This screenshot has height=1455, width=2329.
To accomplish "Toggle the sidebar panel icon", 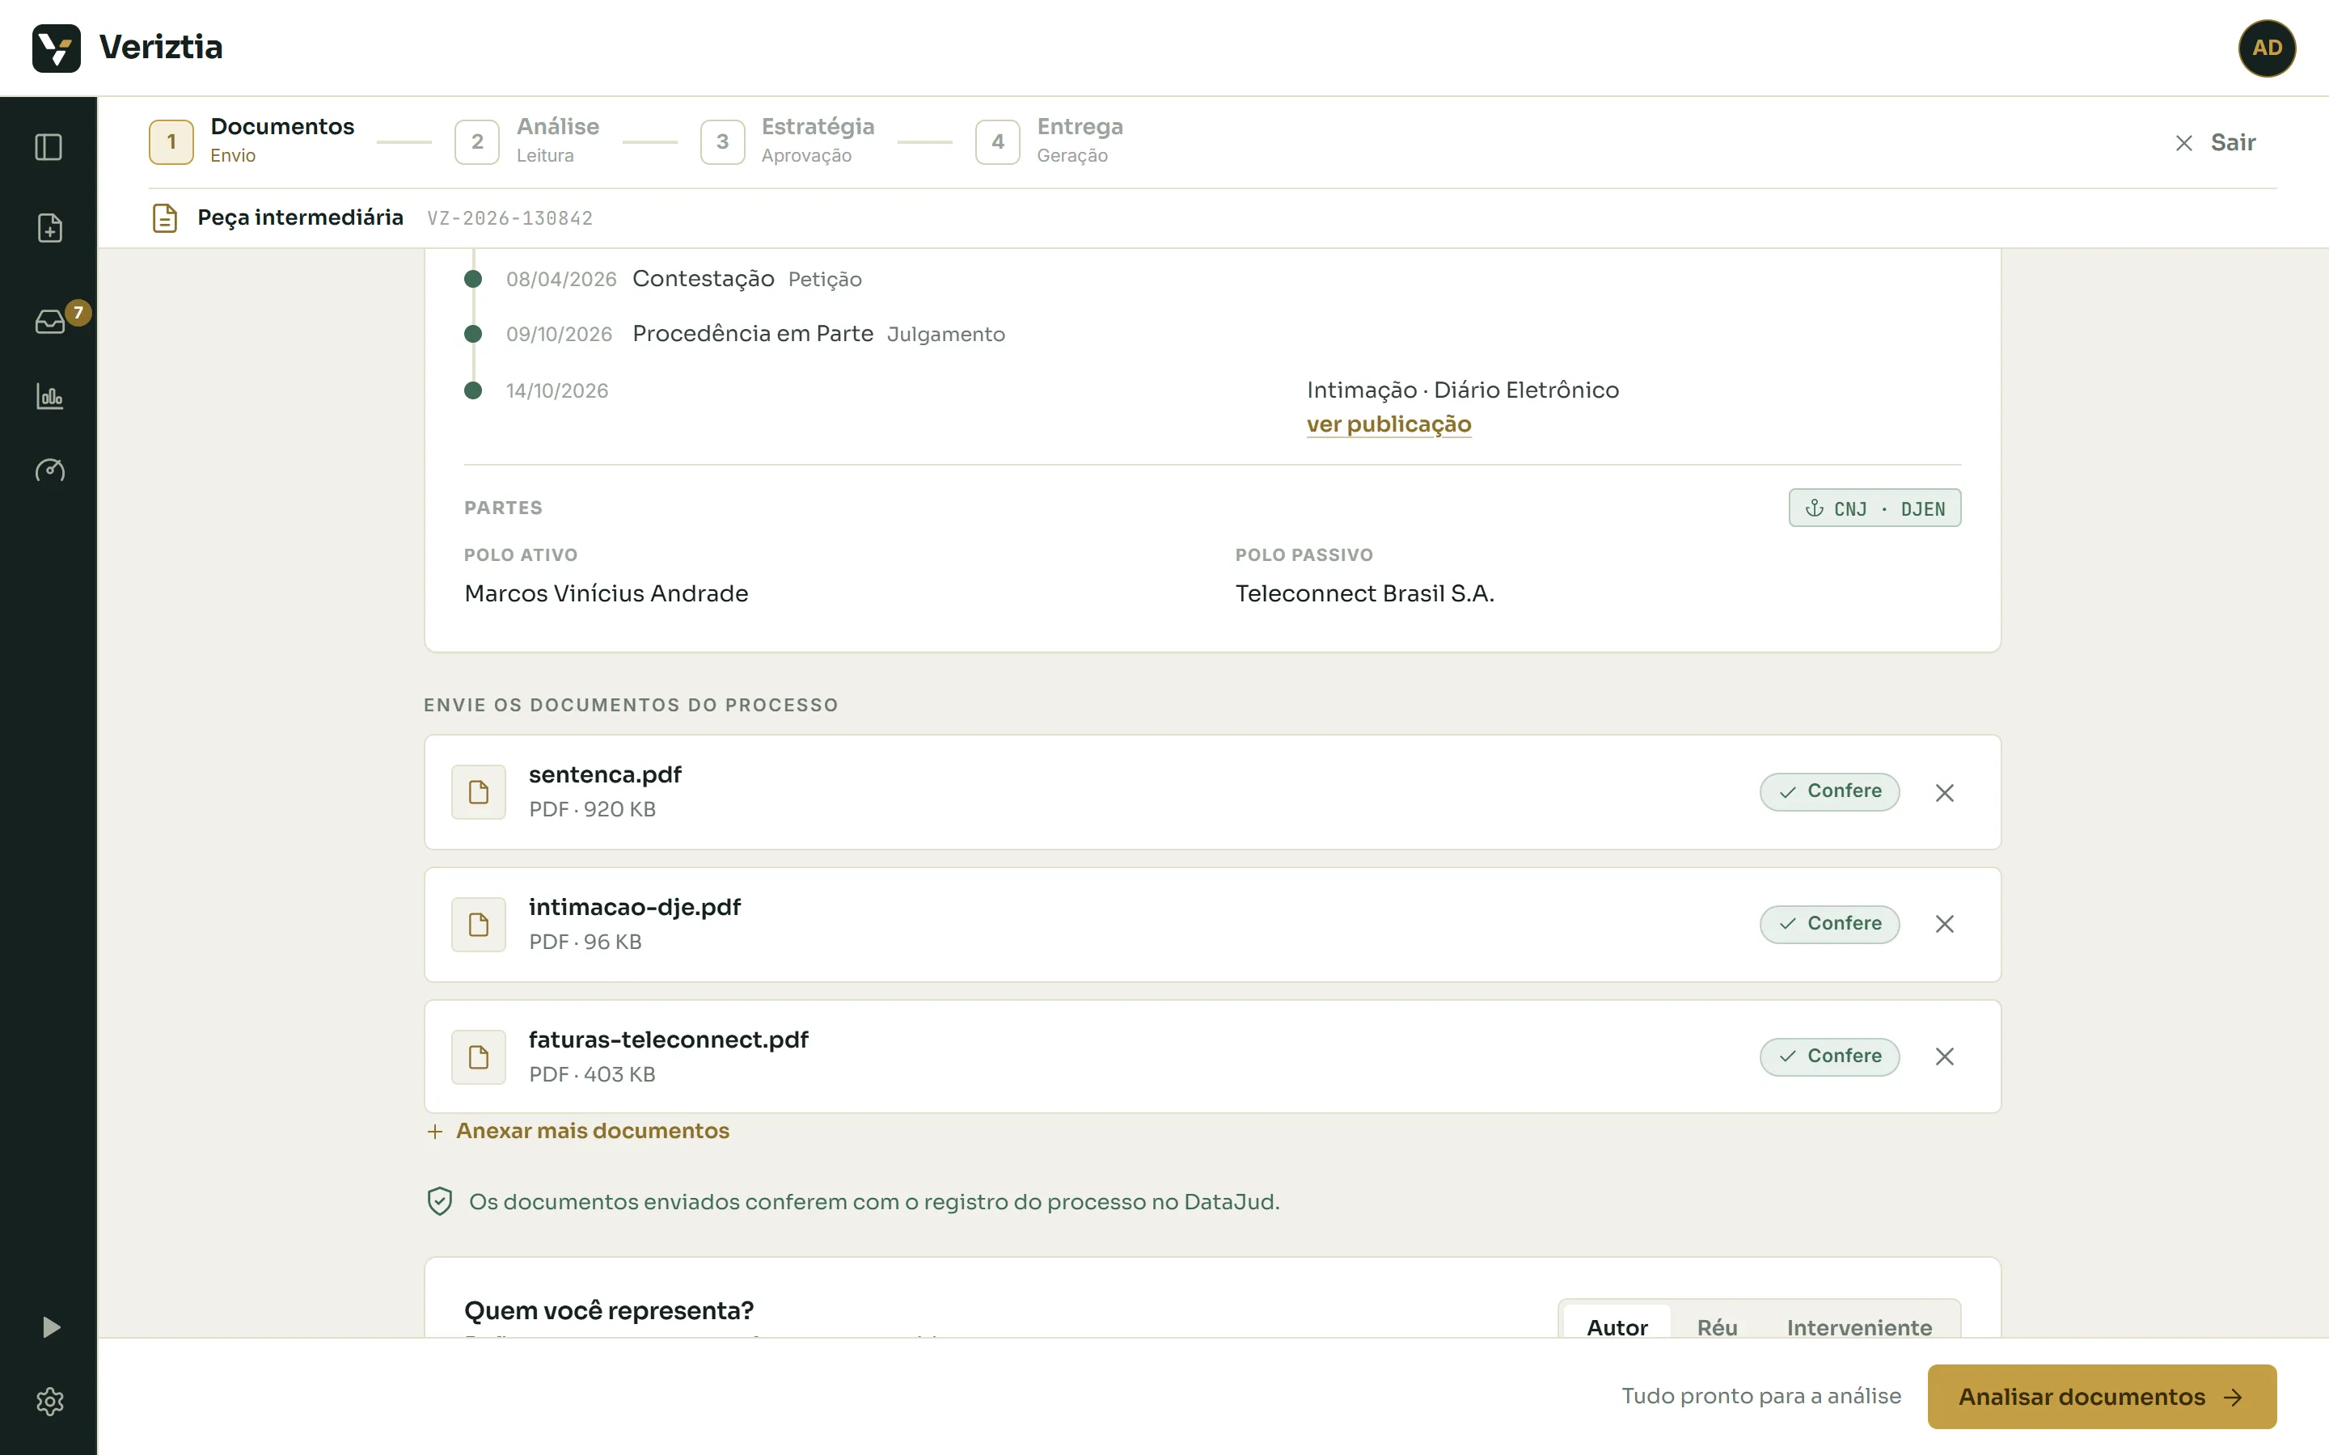I will 49,147.
